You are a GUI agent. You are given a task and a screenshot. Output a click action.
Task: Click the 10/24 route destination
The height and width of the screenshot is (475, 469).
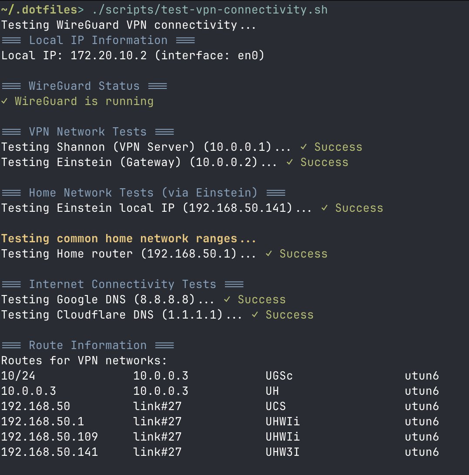[18, 376]
